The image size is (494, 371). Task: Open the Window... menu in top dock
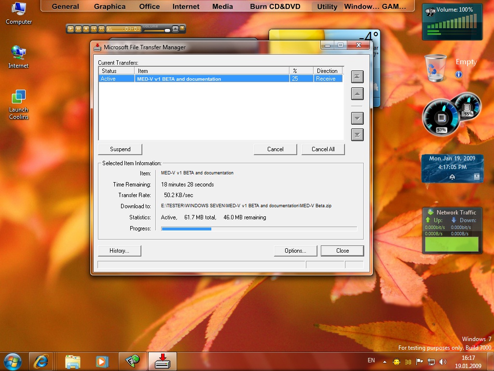[x=361, y=6]
